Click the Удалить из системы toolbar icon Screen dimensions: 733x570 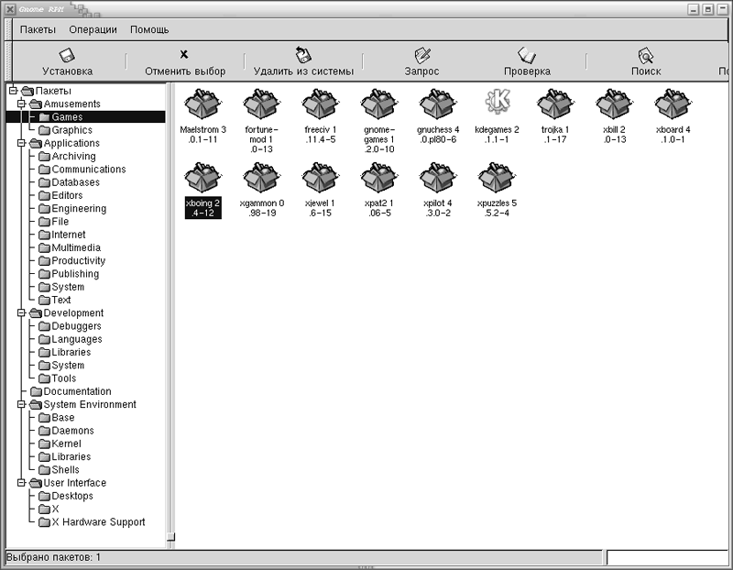[302, 55]
